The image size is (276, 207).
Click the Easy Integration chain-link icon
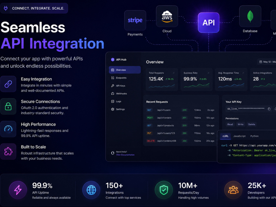tap(8, 84)
